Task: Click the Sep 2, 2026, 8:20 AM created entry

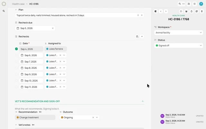Action: 182,122
